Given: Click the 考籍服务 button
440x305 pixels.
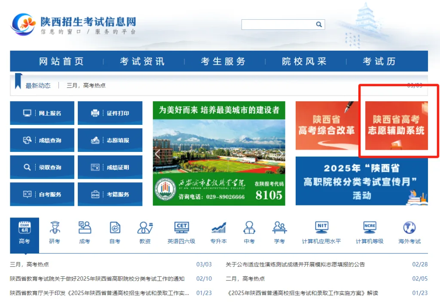Looking at the screenshot, I should [x=110, y=194].
